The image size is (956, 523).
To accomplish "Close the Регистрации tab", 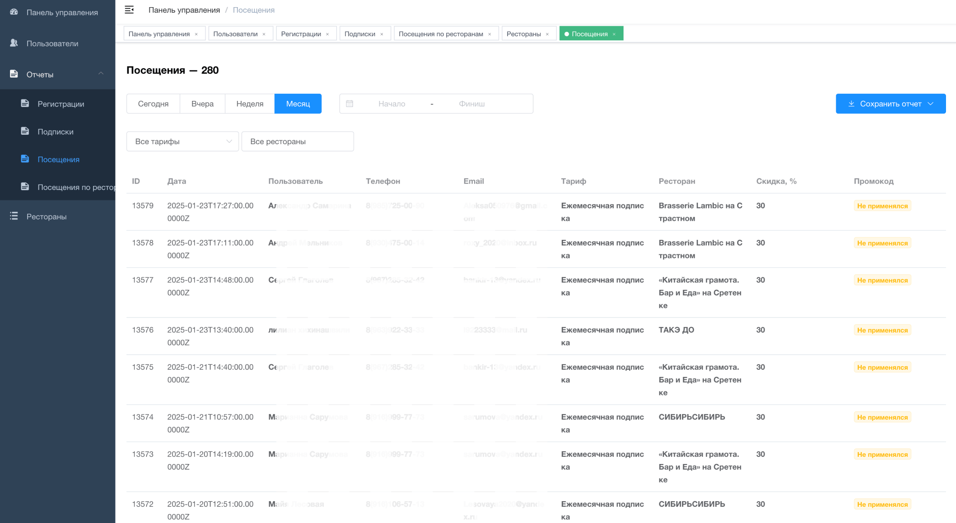I will [x=327, y=34].
